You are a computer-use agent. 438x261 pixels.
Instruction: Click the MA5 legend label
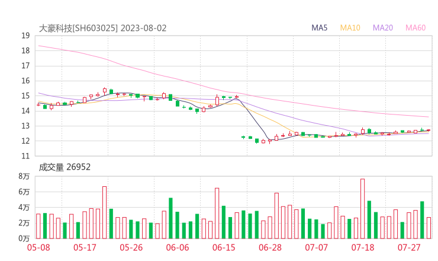[319, 28]
